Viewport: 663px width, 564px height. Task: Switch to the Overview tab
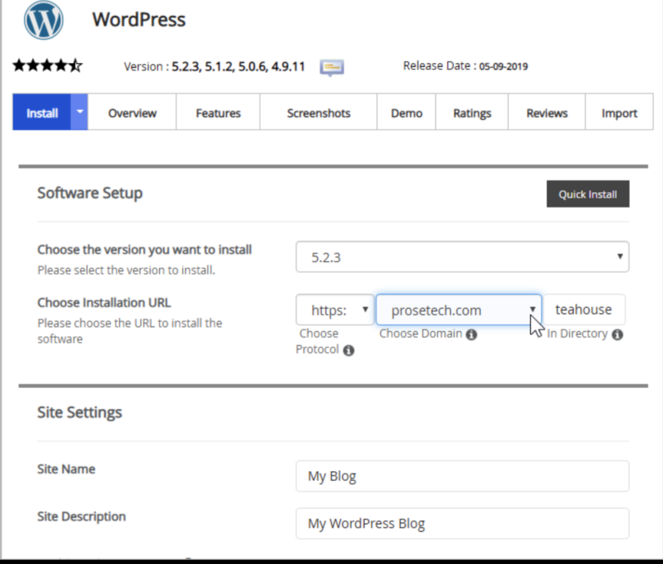point(132,113)
